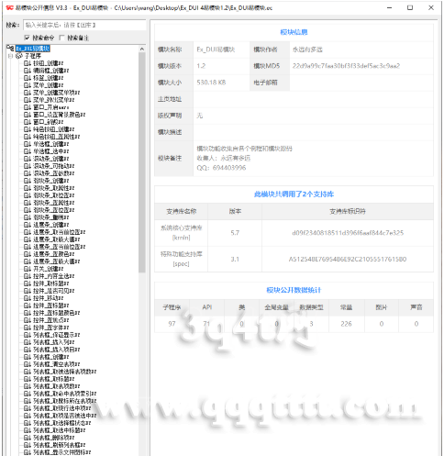The image size is (444, 456).
Task: Select the 列表框_插入列 tree row
Action: click(53, 342)
